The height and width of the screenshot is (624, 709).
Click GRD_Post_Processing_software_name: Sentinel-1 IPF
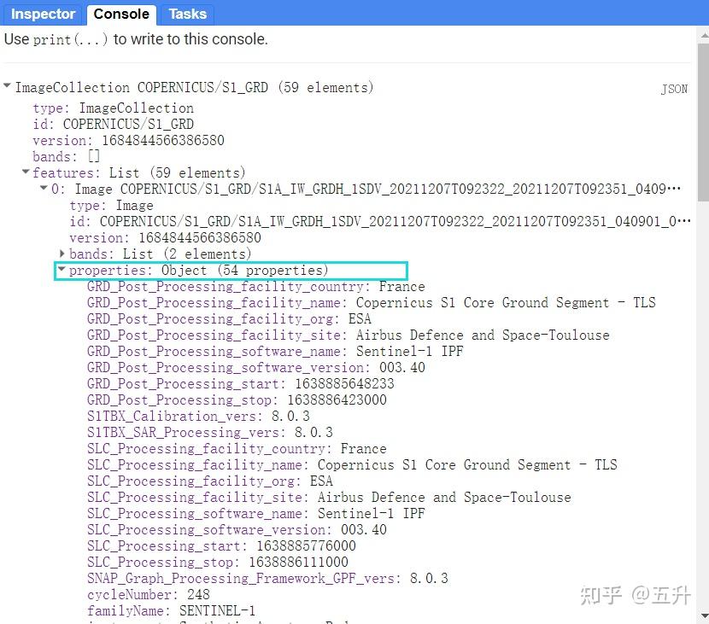click(275, 352)
